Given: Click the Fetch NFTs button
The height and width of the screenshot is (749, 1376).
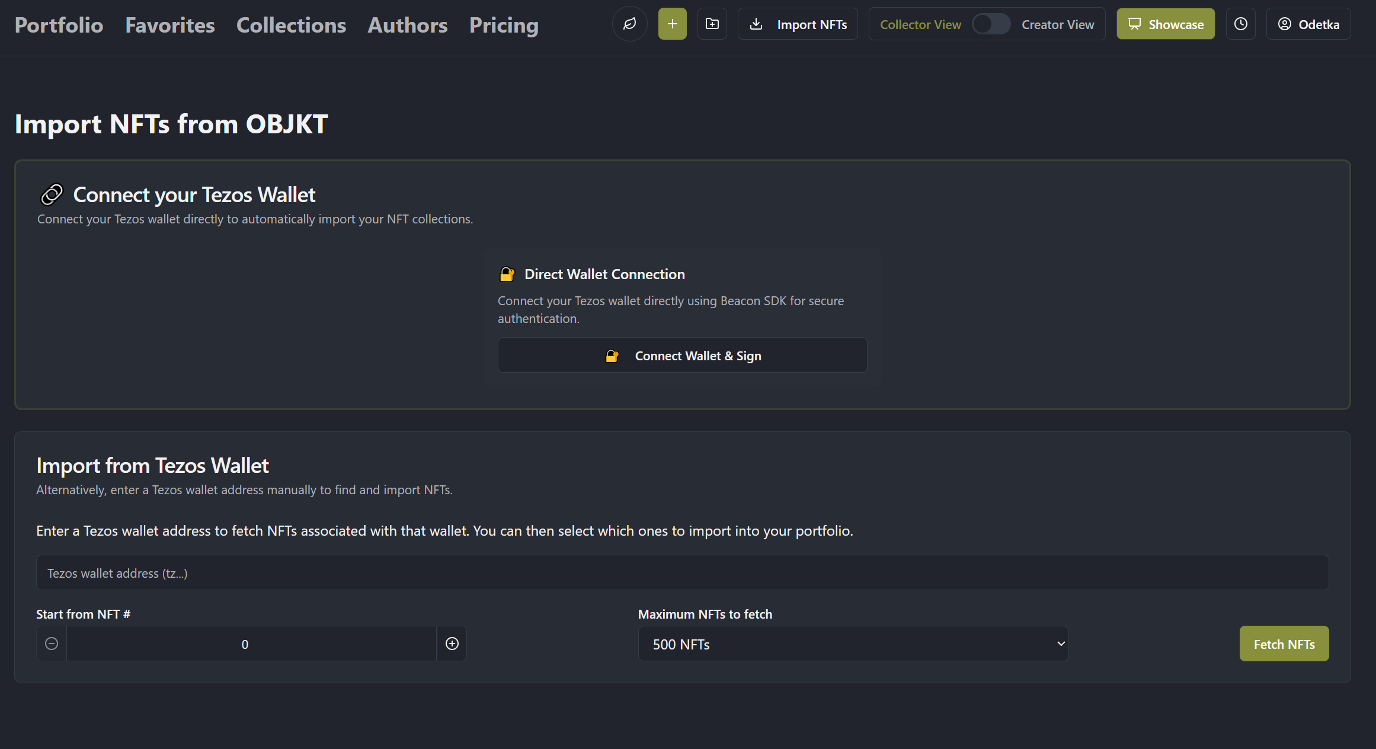Looking at the screenshot, I should tap(1284, 644).
